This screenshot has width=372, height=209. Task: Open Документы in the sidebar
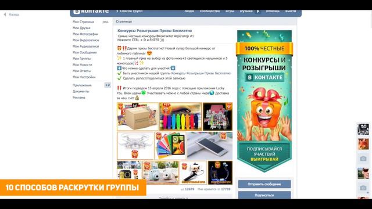click(81, 92)
